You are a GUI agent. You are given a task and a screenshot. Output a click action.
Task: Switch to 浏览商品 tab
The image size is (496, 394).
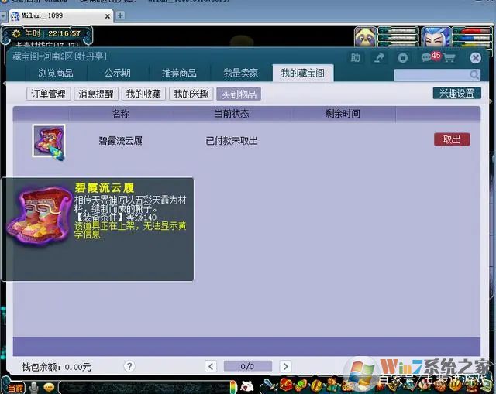tap(56, 73)
